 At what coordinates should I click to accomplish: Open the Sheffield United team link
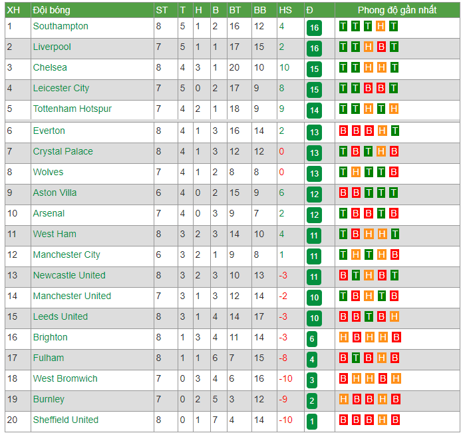tap(66, 420)
